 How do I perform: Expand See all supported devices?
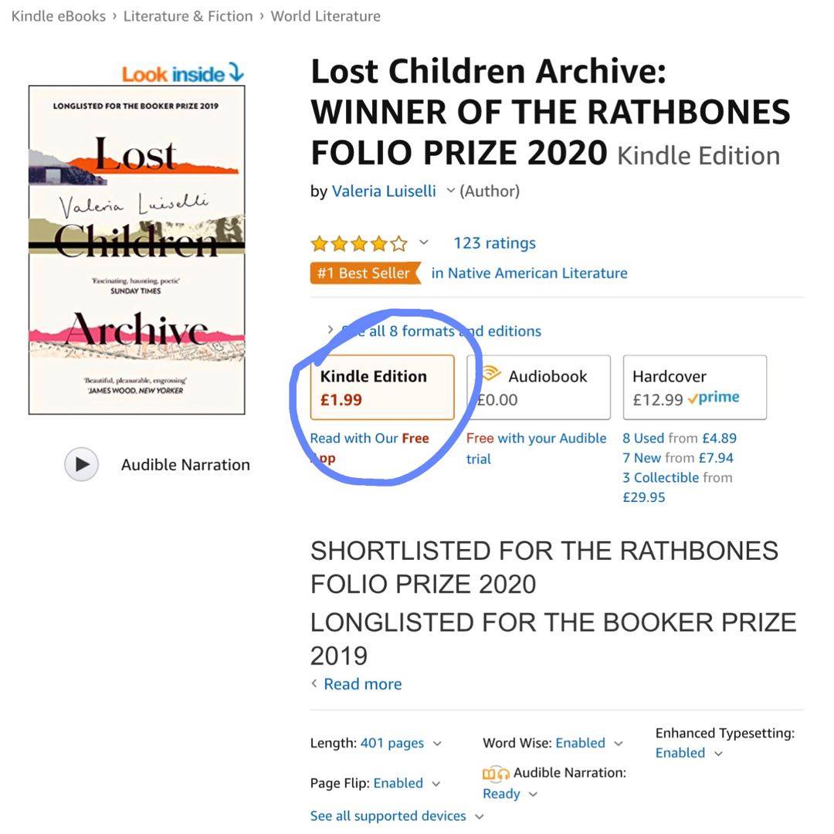479,816
